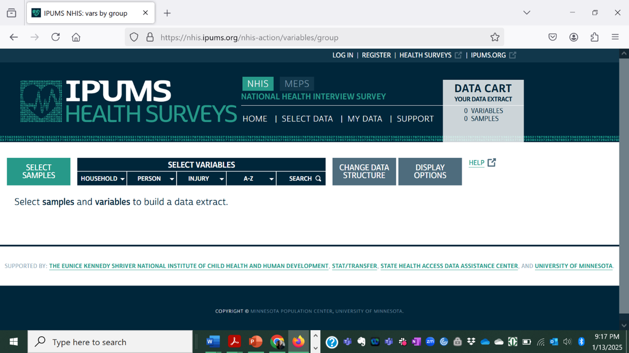Click the external link icon after HEALTH SURVEYS

(x=458, y=55)
